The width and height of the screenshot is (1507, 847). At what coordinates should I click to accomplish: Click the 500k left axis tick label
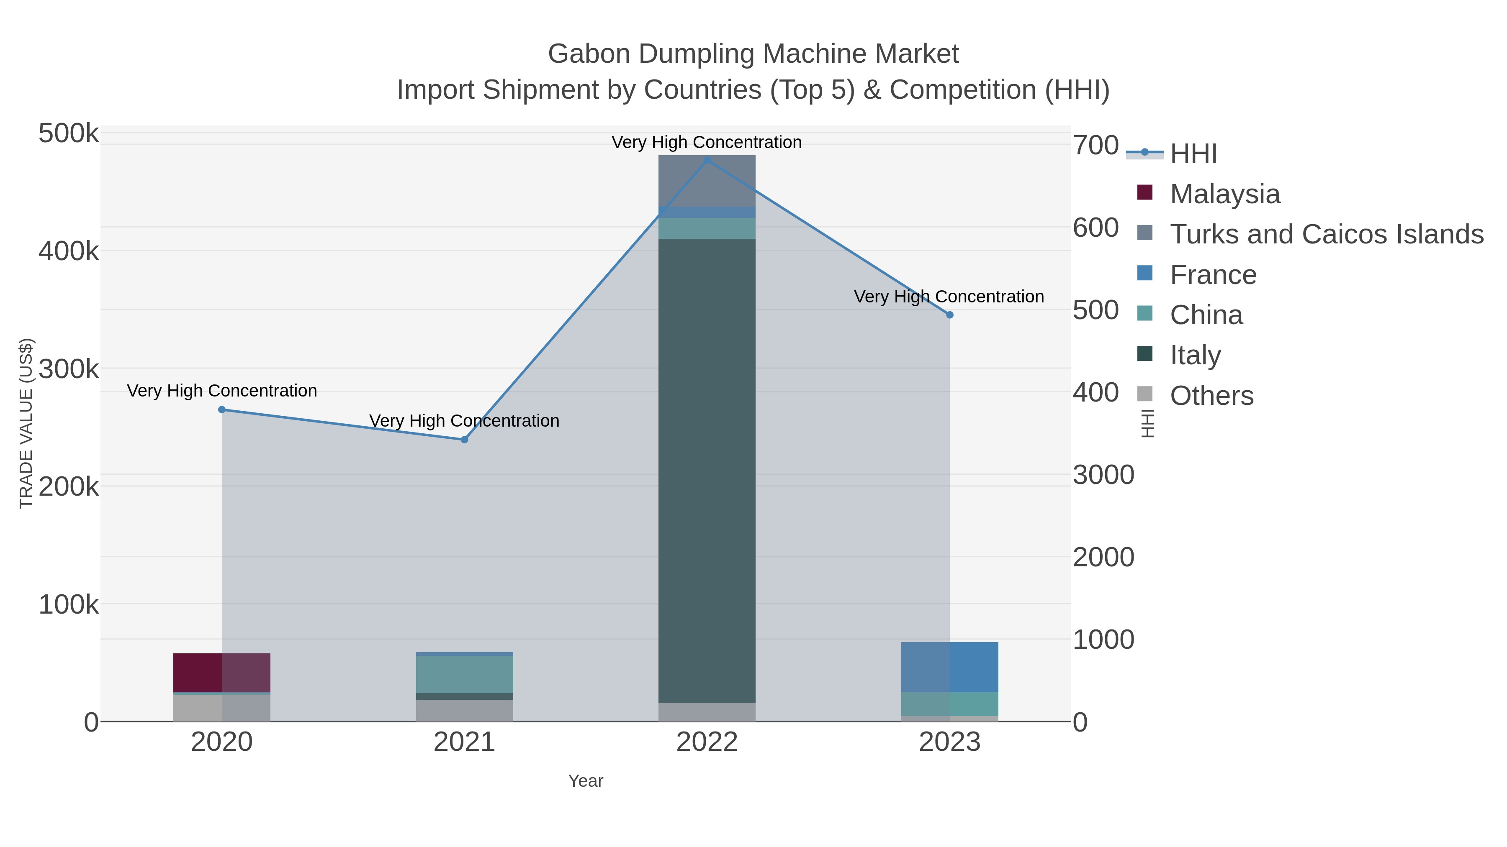69,133
